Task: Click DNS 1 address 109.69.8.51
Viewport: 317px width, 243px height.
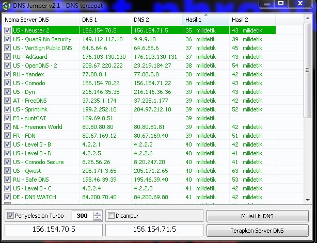Action: point(98,118)
